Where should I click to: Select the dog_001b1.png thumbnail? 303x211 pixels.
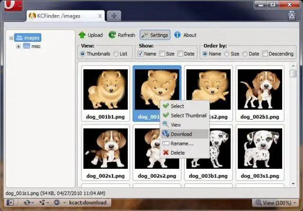coord(106,93)
